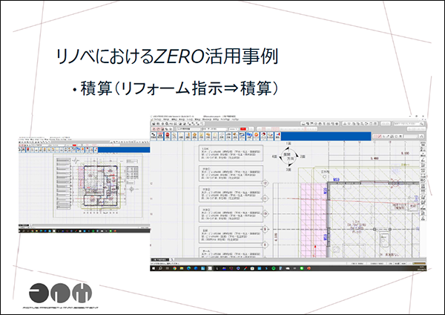Open the Windows Start menu in the large window's taskbar

[x=154, y=268]
